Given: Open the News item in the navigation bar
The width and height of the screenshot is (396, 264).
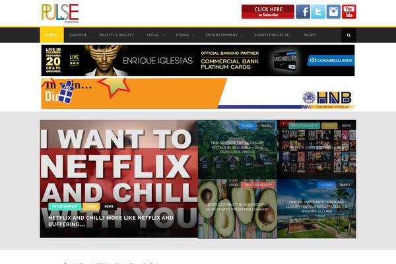Looking at the screenshot, I should [x=310, y=35].
